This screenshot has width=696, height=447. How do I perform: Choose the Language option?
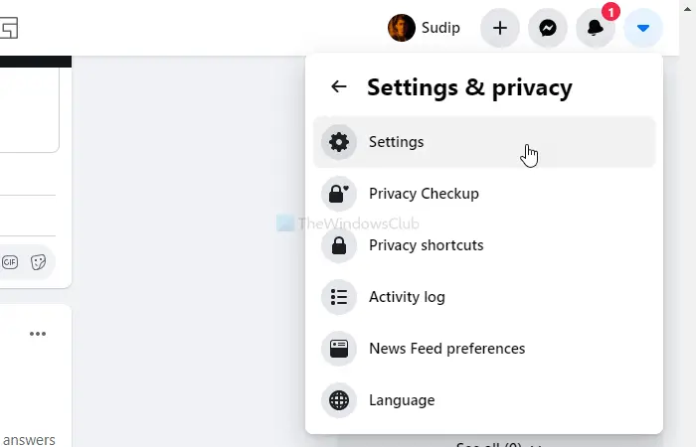pyautogui.click(x=484, y=400)
